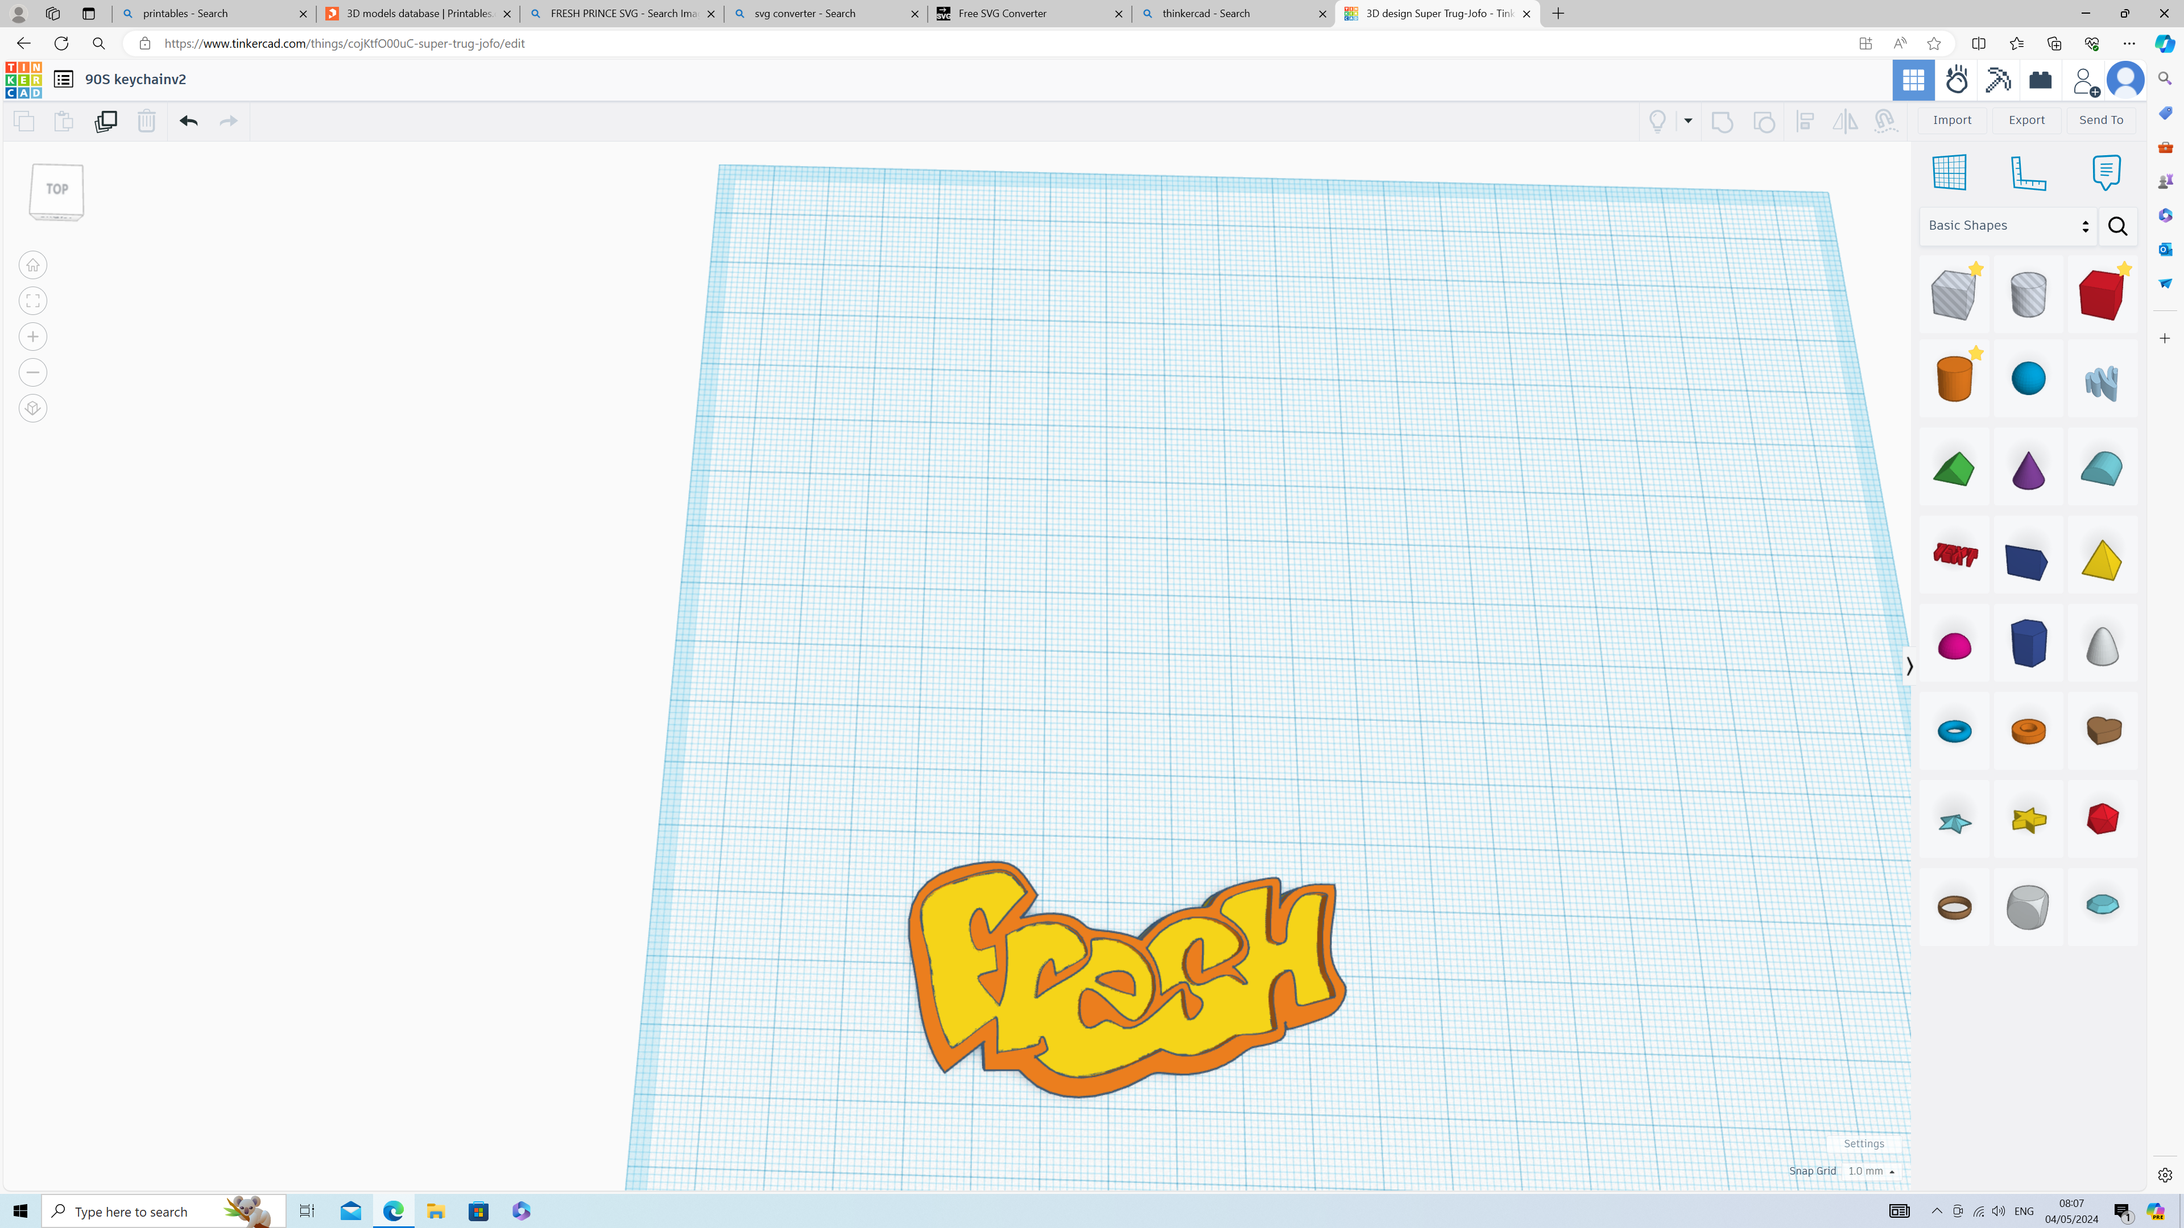Image resolution: width=2184 pixels, height=1228 pixels.
Task: Pick the yellow Star shape
Action: [x=2028, y=819]
